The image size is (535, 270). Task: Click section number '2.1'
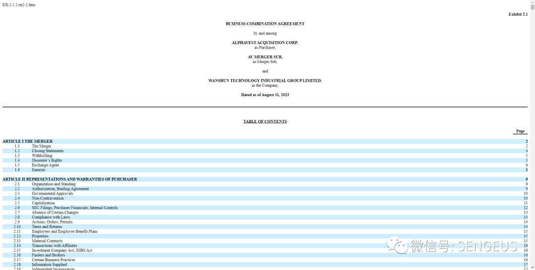coord(17,184)
